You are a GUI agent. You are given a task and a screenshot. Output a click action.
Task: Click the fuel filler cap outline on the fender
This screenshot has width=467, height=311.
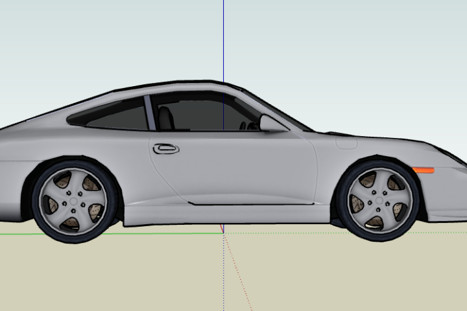click(x=346, y=143)
